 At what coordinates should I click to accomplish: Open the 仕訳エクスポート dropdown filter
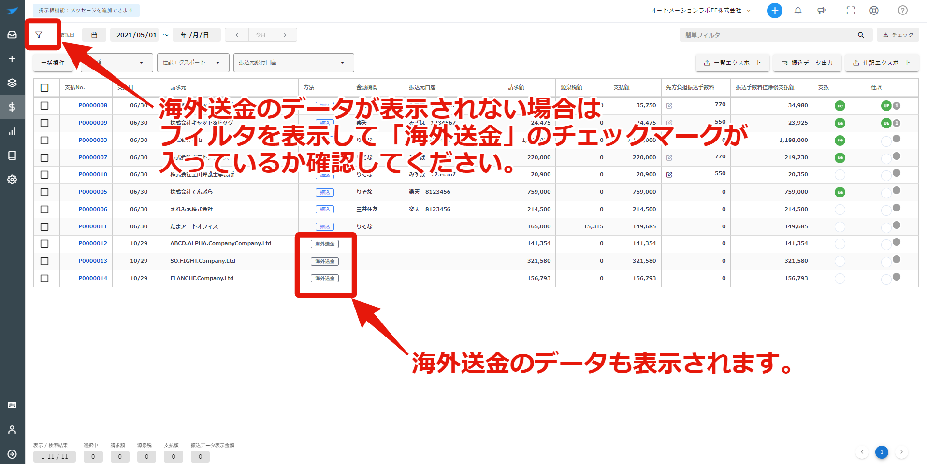tap(193, 63)
